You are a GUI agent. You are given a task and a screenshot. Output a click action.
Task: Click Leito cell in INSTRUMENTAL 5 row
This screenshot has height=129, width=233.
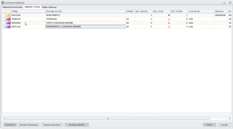[x=201, y=27]
